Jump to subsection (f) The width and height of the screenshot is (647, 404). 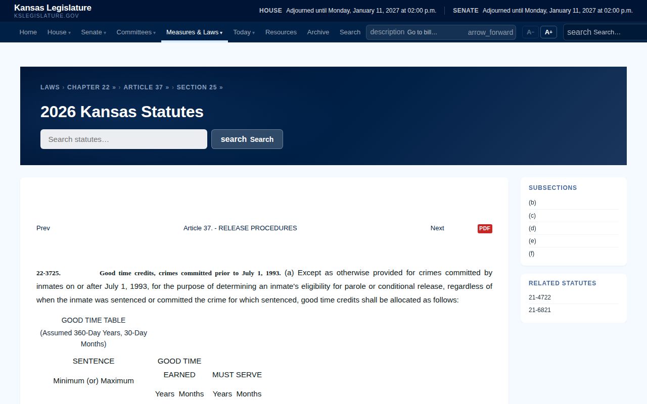click(532, 254)
